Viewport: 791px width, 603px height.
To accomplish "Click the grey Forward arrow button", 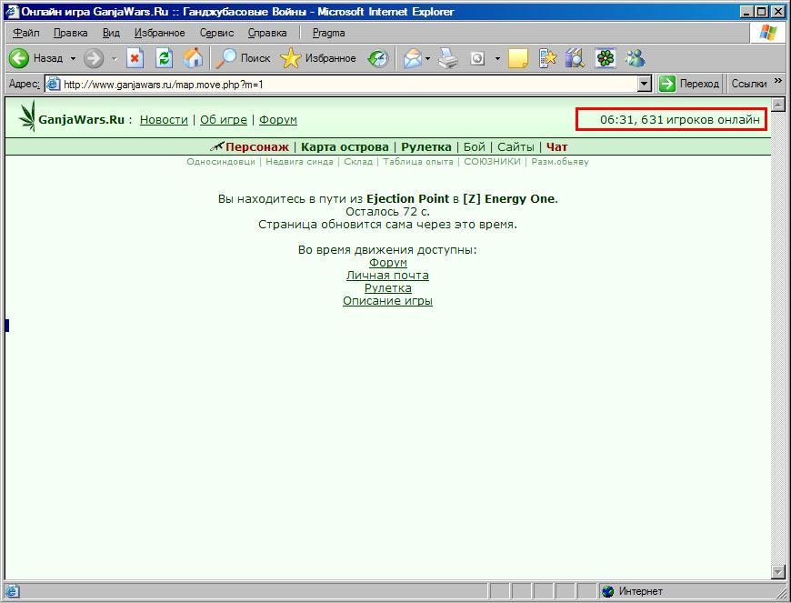I will click(x=94, y=58).
